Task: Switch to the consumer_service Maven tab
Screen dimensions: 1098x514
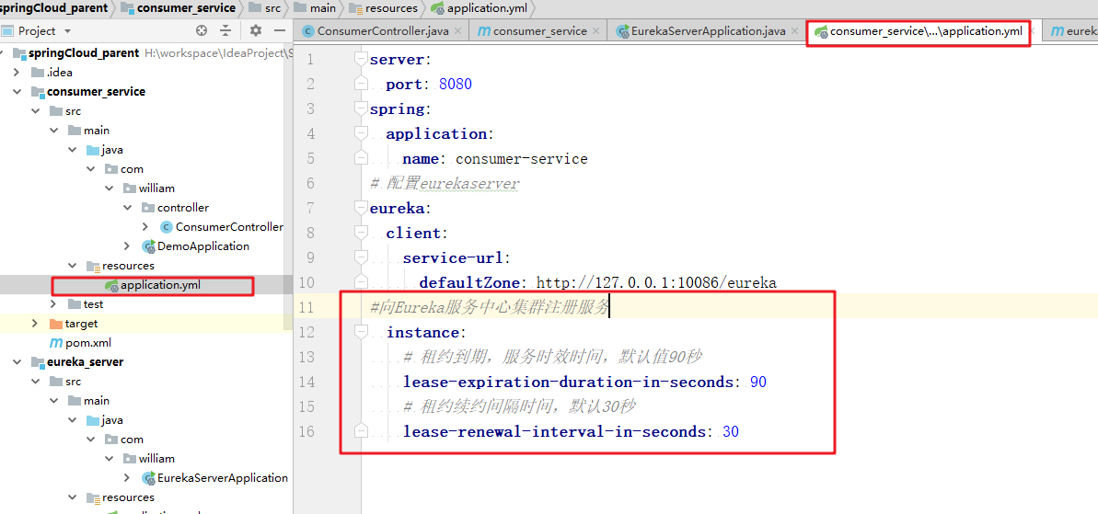Action: coord(540,30)
